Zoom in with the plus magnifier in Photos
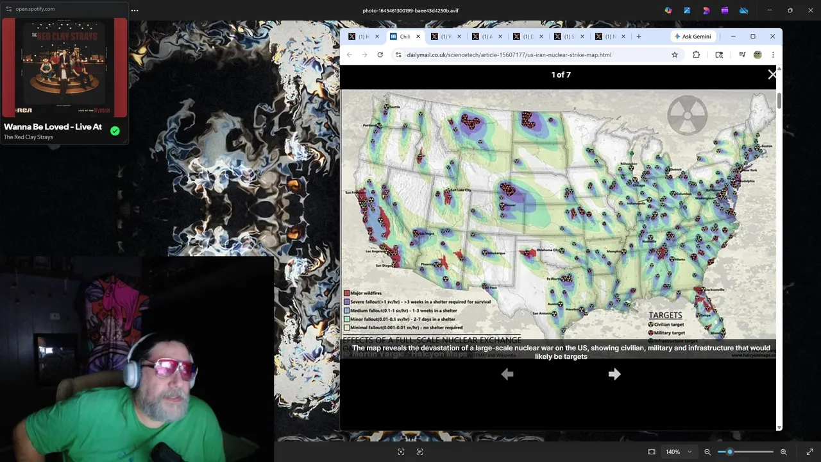Image resolution: width=821 pixels, height=462 pixels. 783,452
